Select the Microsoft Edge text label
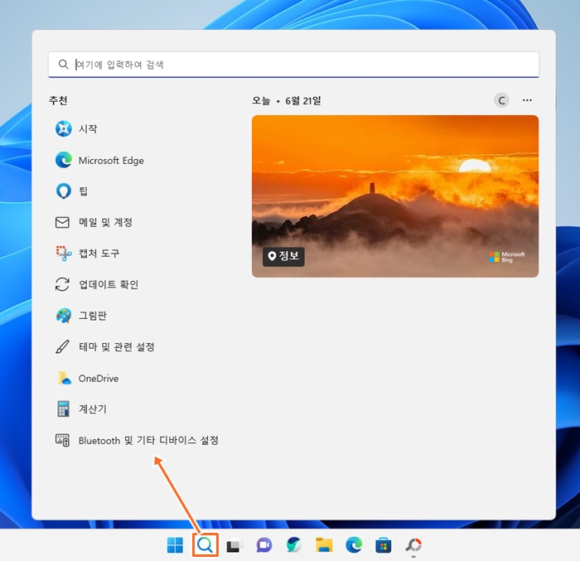The image size is (580, 561). pyautogui.click(x=111, y=161)
